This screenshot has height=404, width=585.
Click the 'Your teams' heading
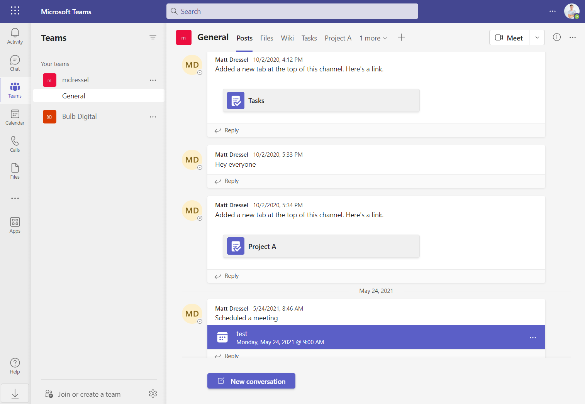tap(55, 64)
